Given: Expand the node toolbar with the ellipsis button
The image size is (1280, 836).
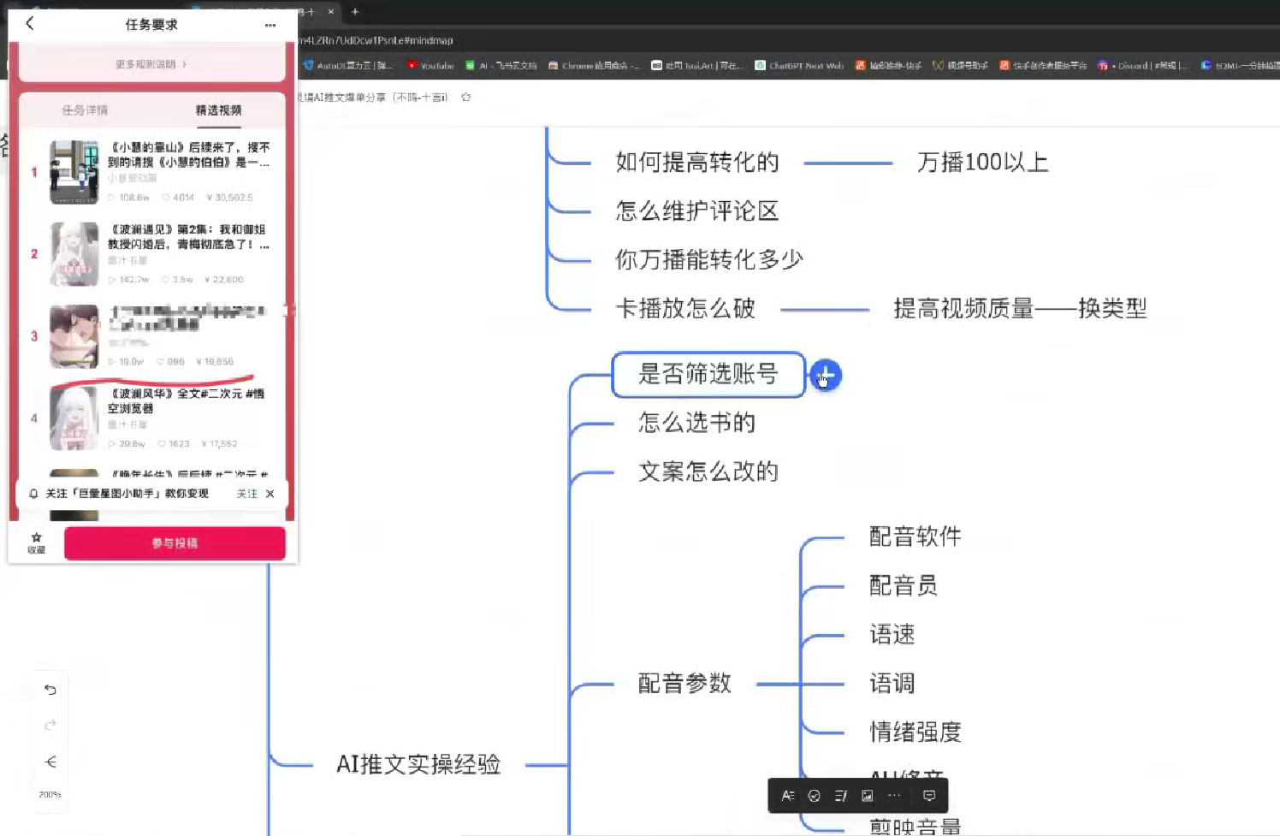Looking at the screenshot, I should [895, 795].
